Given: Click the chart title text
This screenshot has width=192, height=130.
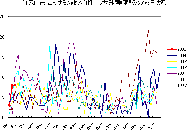Looking at the screenshot, I should [95, 3].
